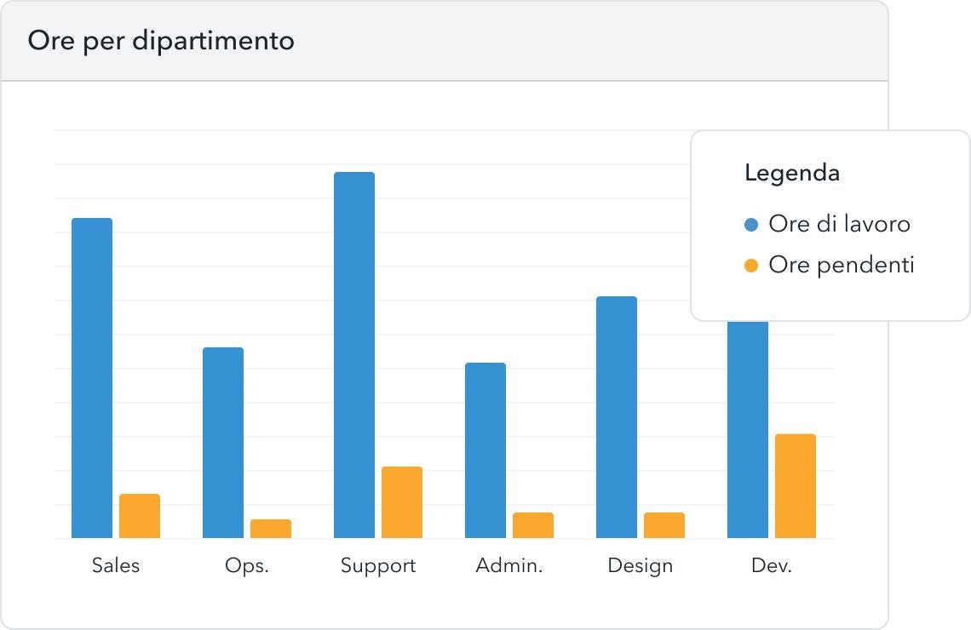Select the blue Admin. bar

pyautogui.click(x=485, y=450)
